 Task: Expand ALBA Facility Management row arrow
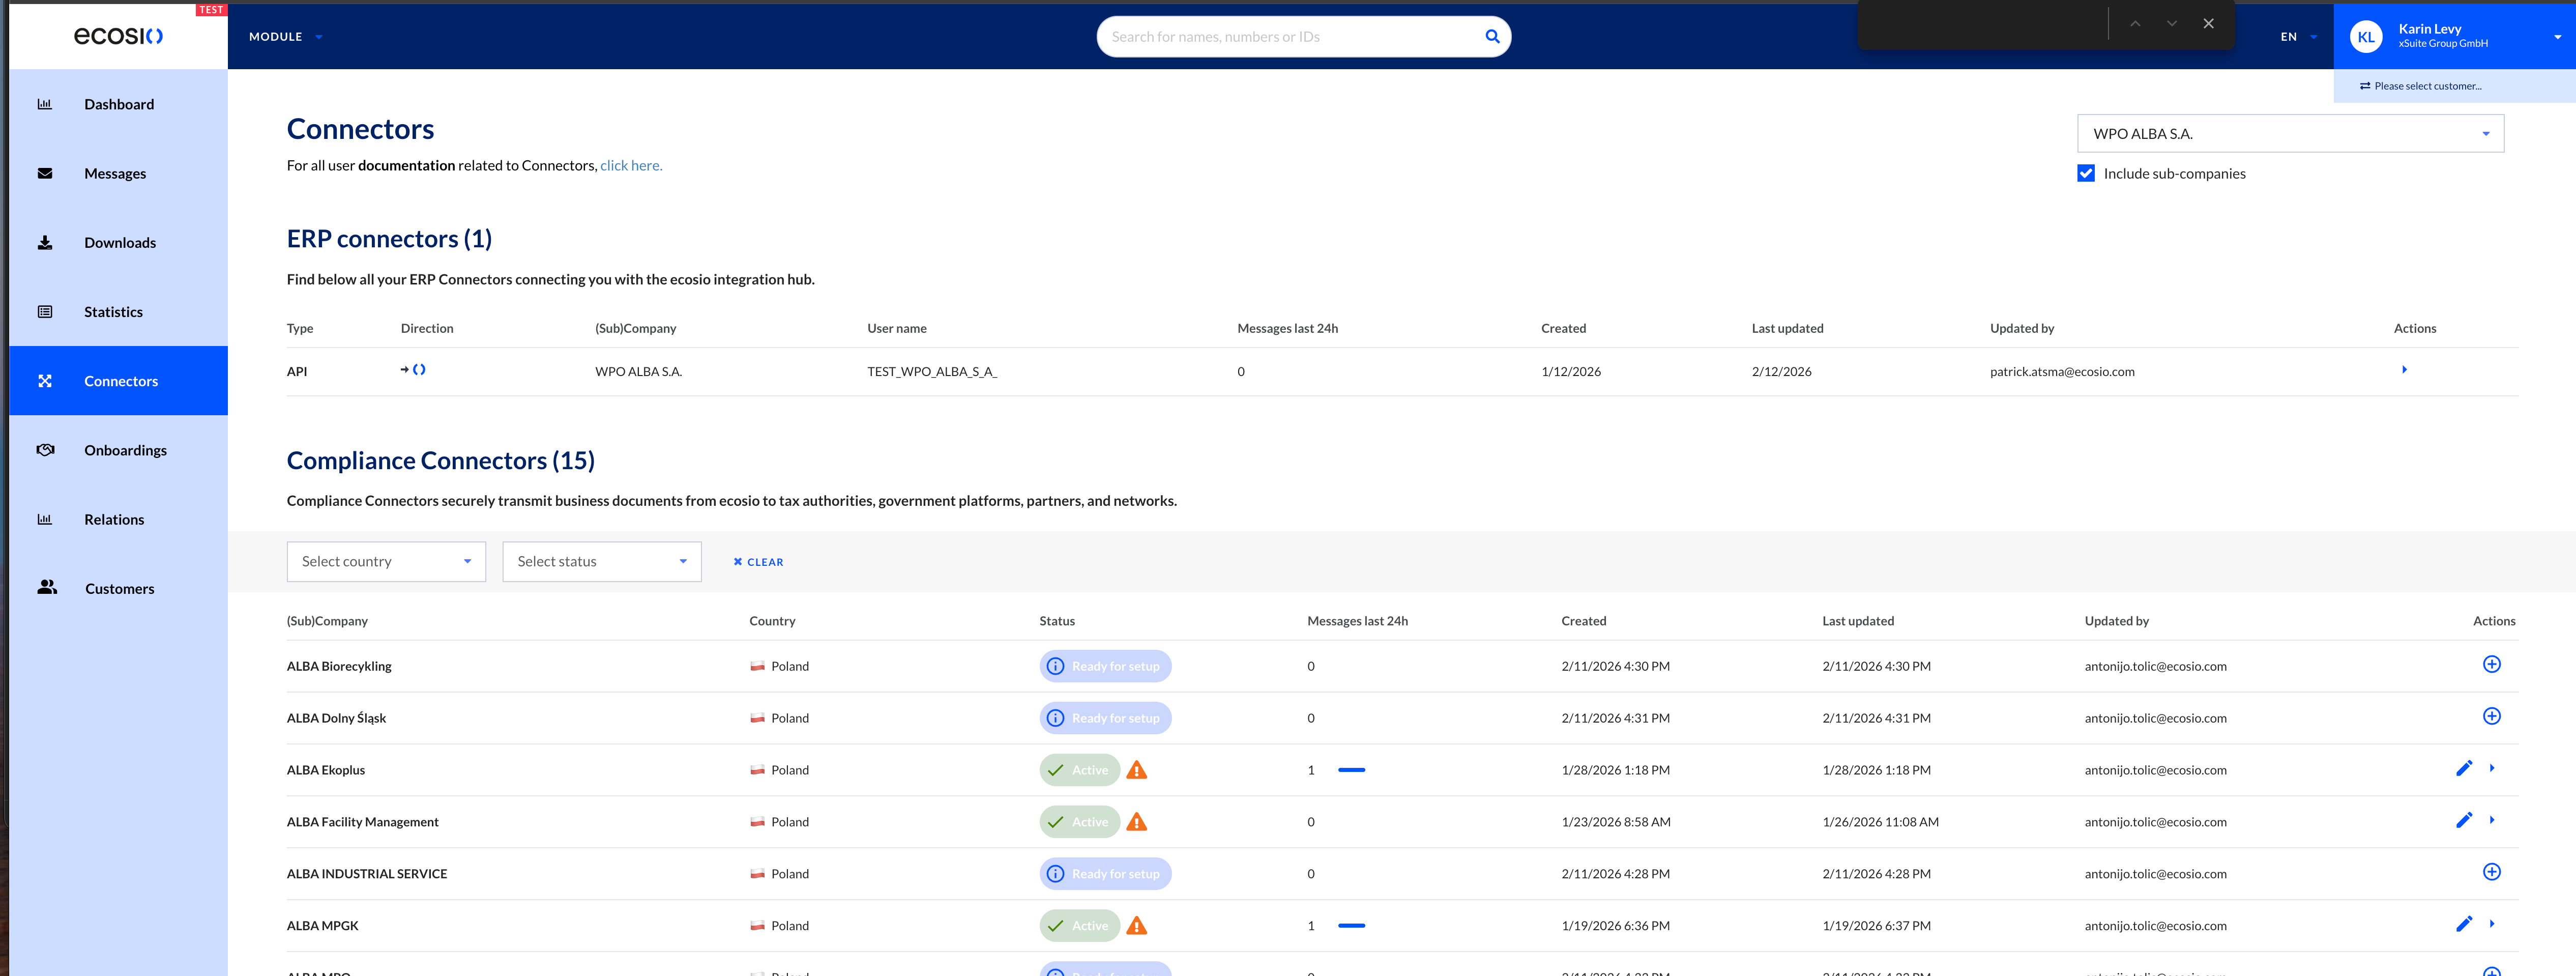tap(2492, 820)
